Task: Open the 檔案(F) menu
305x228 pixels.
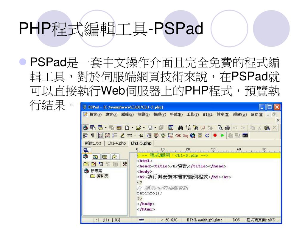Action: 95,115
